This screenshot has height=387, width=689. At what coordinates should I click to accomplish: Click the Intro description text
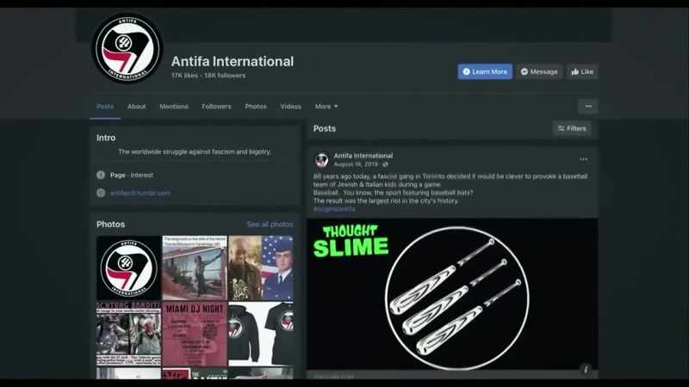coord(195,152)
